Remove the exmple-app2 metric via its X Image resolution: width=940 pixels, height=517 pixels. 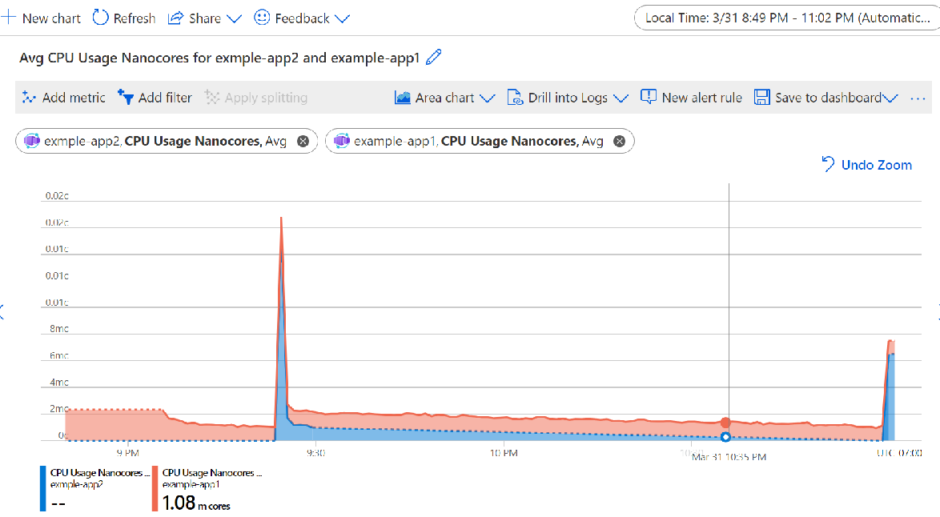303,140
